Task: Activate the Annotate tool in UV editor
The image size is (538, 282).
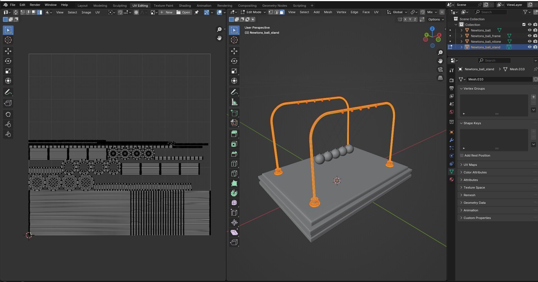Action: 8,92
